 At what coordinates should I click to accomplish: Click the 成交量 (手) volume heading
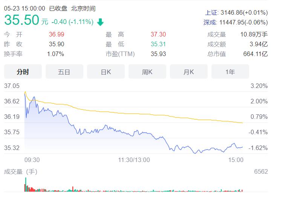21,172
